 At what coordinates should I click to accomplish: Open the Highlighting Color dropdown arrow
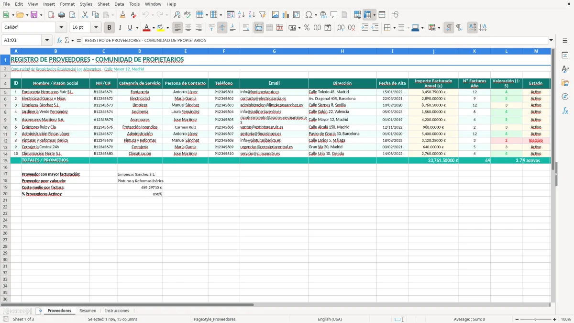167,28
